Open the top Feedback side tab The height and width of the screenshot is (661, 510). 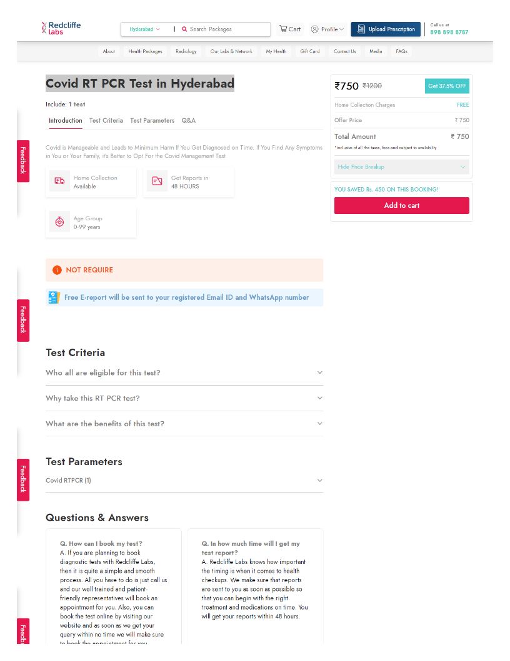coord(23,161)
